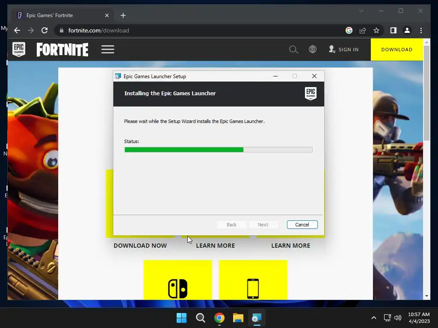Open the Fortnite hamburger menu
Screen dimensions: 438x328
(107, 50)
